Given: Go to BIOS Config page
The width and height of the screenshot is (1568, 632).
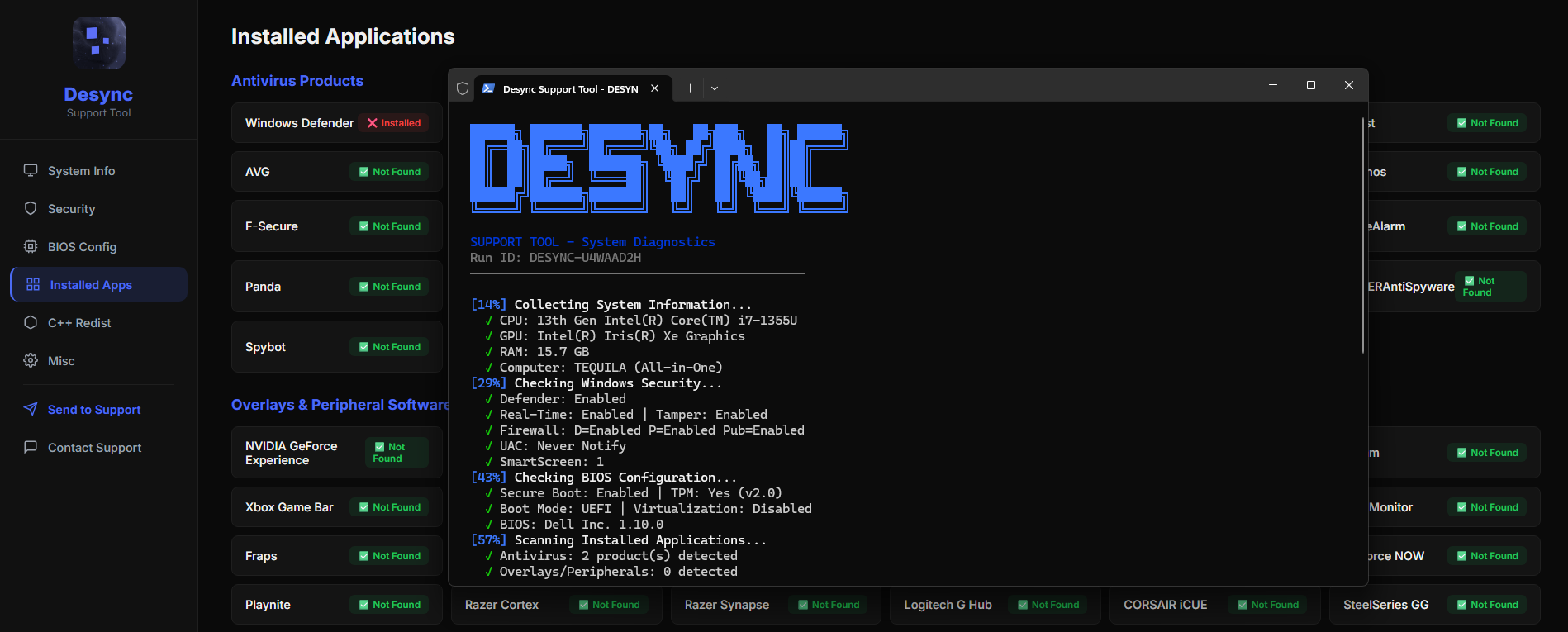Looking at the screenshot, I should click(x=98, y=247).
